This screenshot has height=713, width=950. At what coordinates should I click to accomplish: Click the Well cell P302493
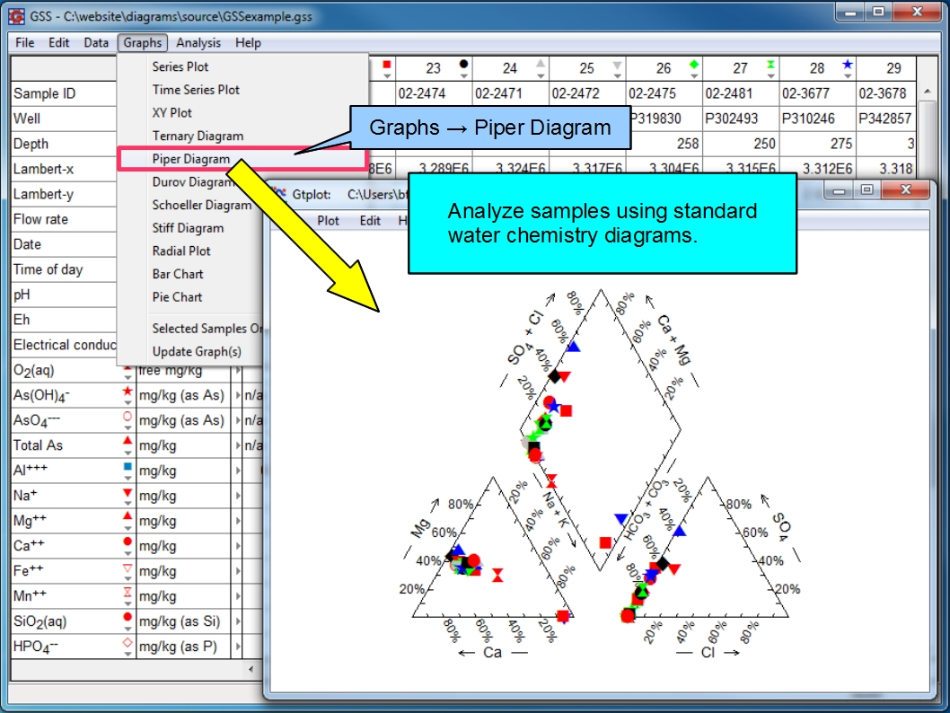[x=741, y=119]
